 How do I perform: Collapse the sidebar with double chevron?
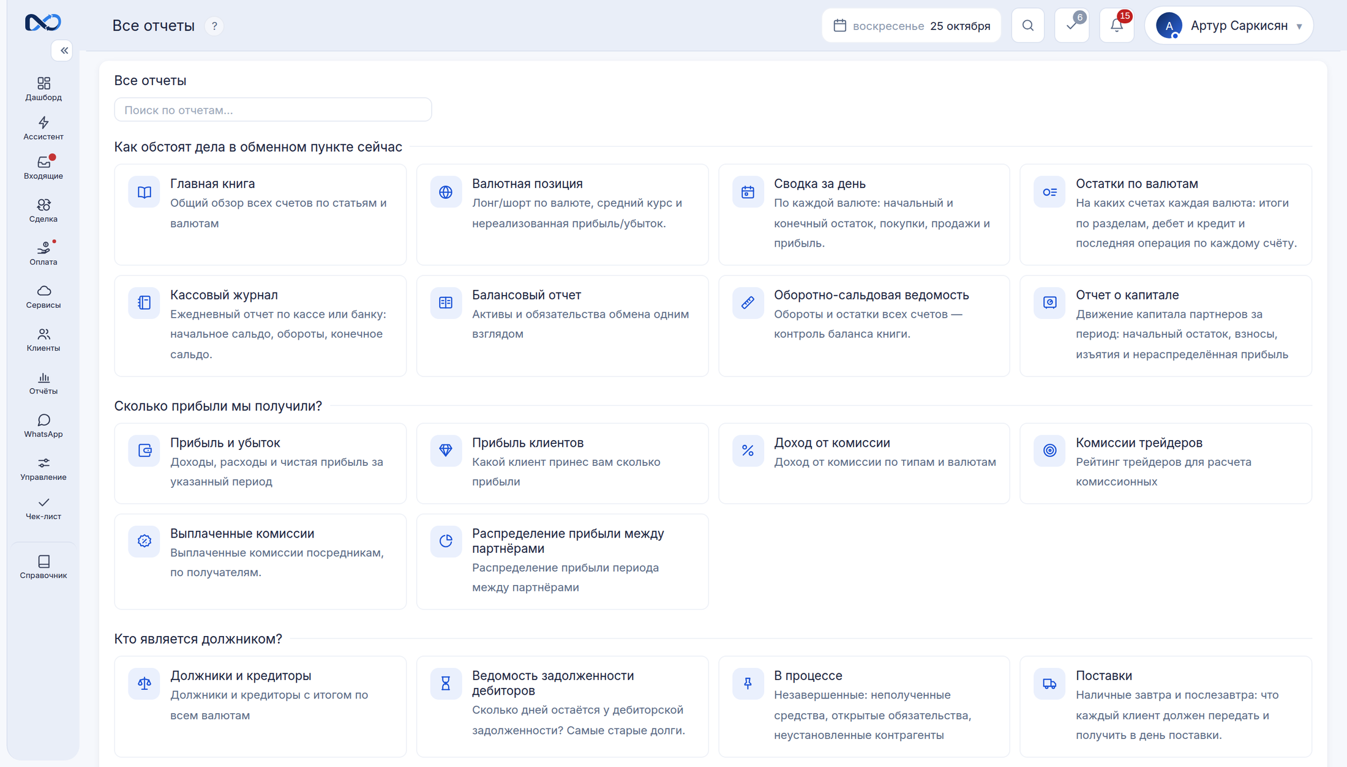pos(63,51)
